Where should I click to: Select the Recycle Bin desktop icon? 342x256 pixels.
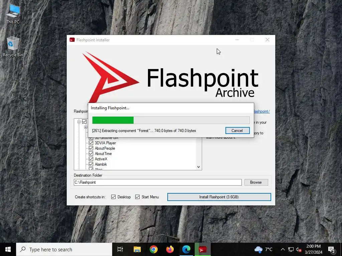(13, 47)
